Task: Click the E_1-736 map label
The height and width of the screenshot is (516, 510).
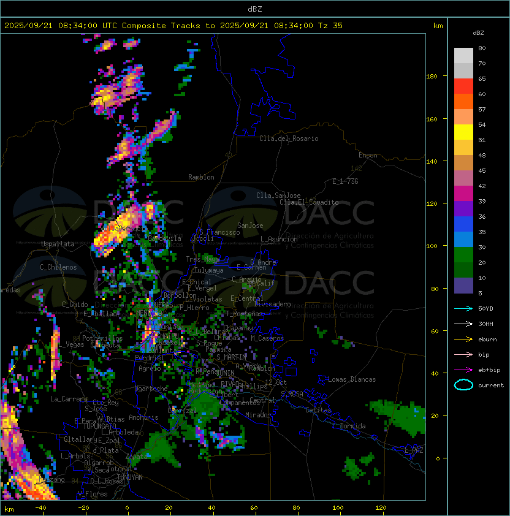Action: (x=345, y=181)
